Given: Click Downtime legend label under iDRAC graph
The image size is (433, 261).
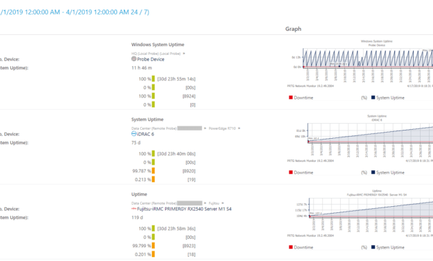Looking at the screenshot, I should point(304,172).
